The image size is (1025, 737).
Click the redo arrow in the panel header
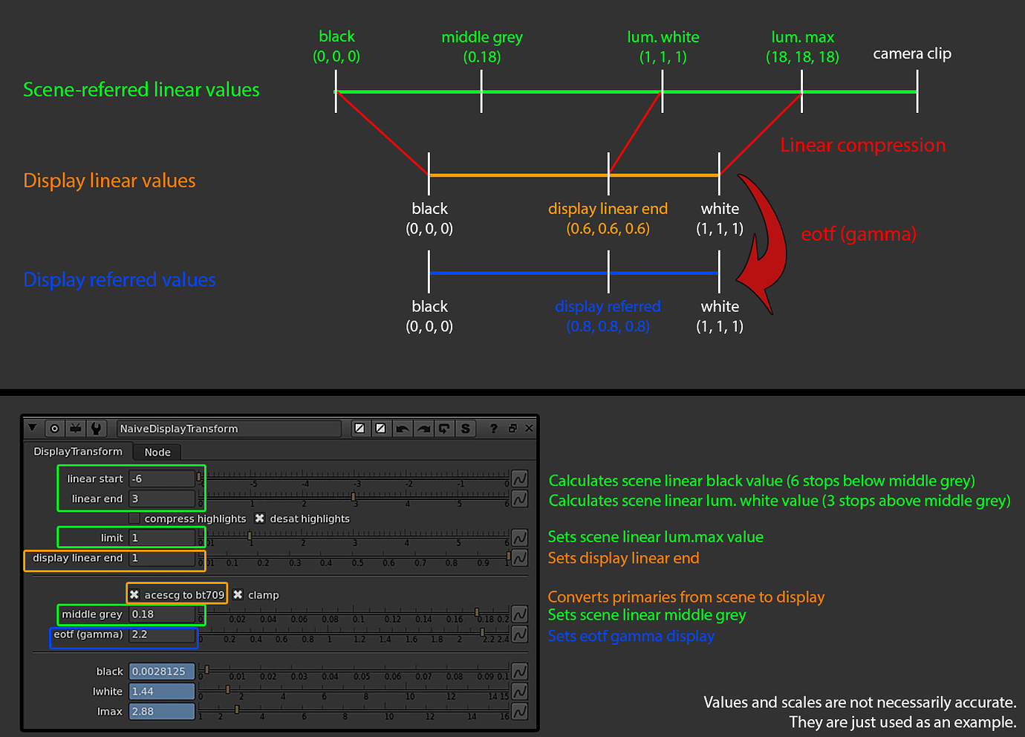click(x=423, y=428)
